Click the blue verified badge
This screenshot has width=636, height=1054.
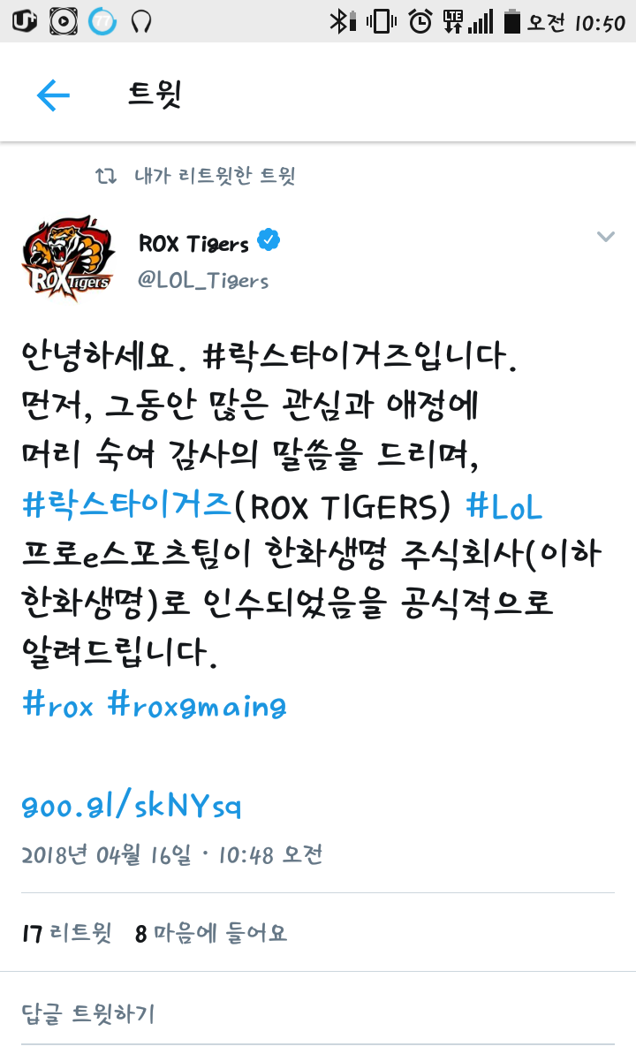coord(269,239)
